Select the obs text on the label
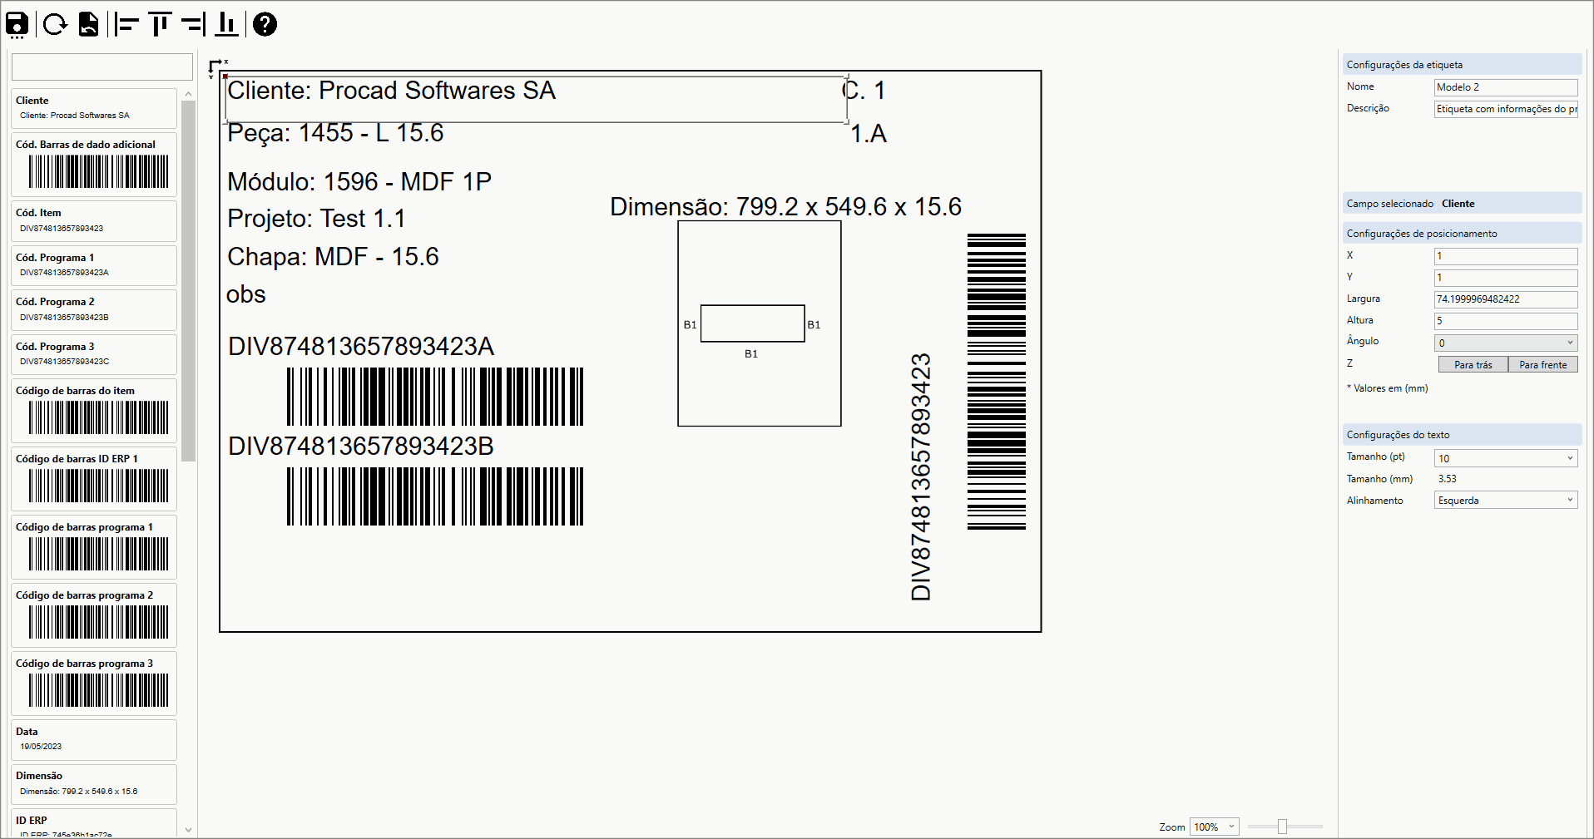1594x839 pixels. coord(245,294)
